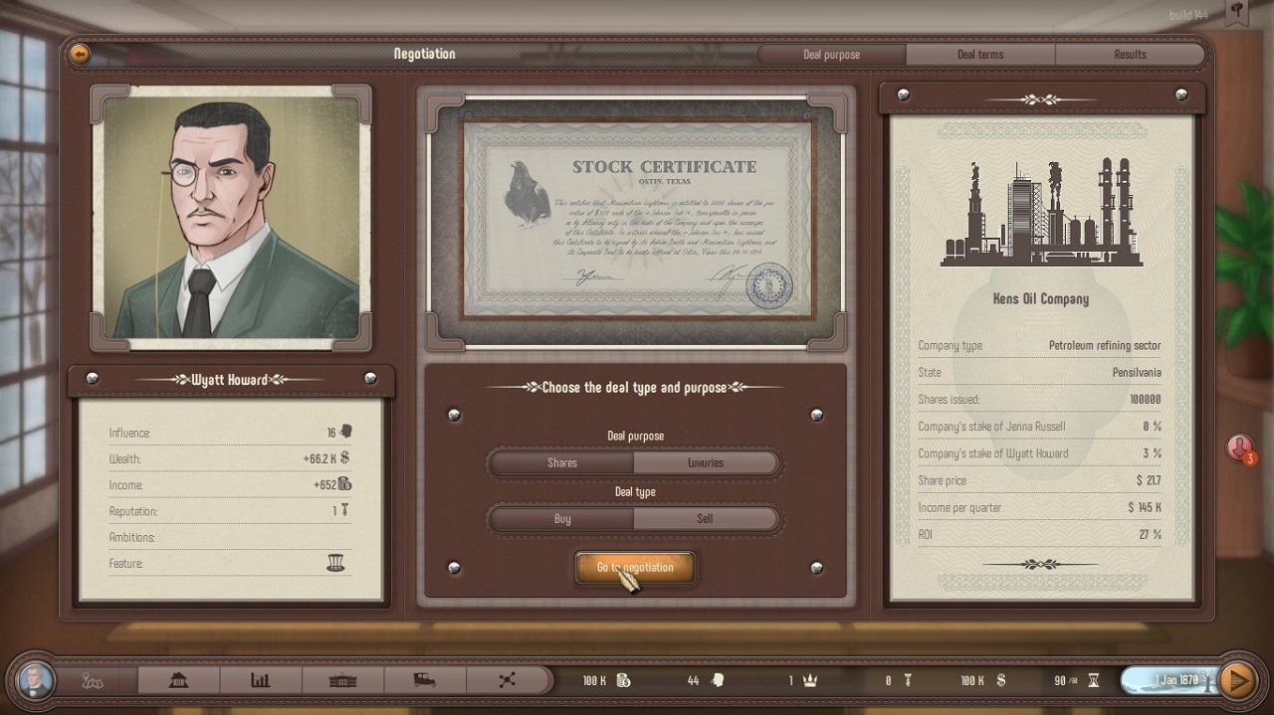The height and width of the screenshot is (715, 1274).
Task: Click the player portrait avatar
Action: (x=36, y=680)
